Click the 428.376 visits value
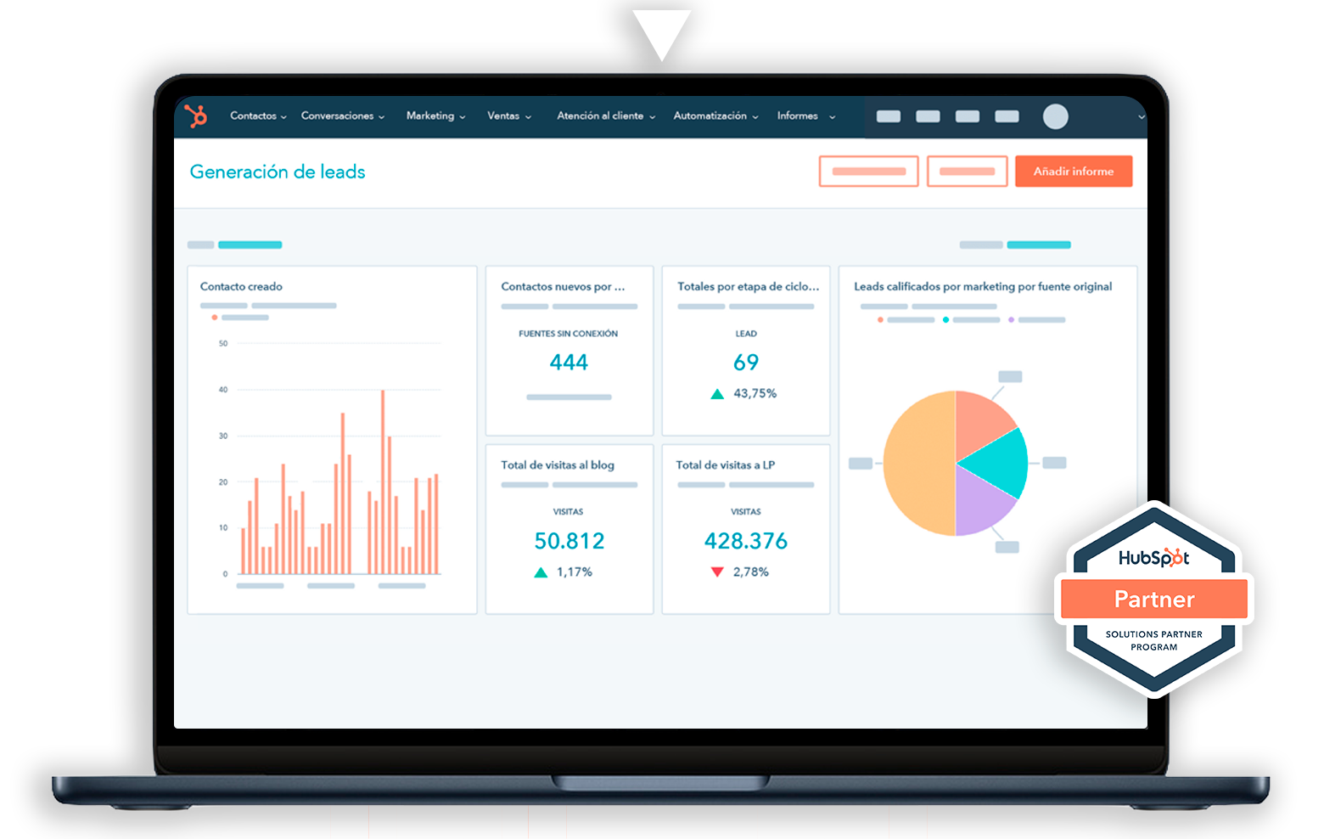This screenshot has width=1324, height=839. coord(746,541)
